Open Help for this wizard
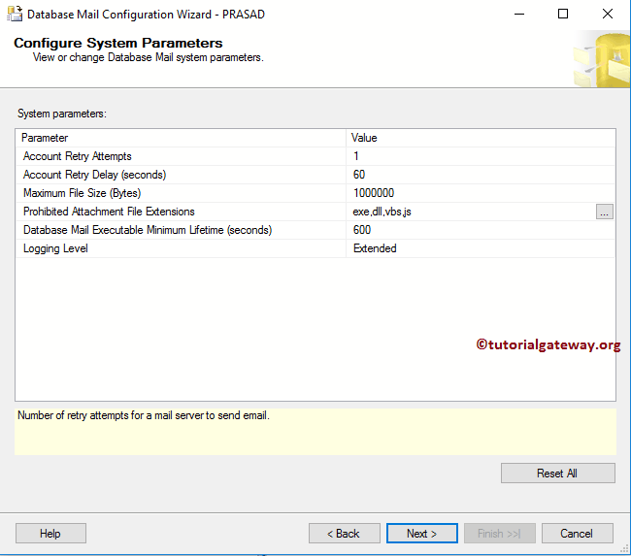 click(50, 534)
